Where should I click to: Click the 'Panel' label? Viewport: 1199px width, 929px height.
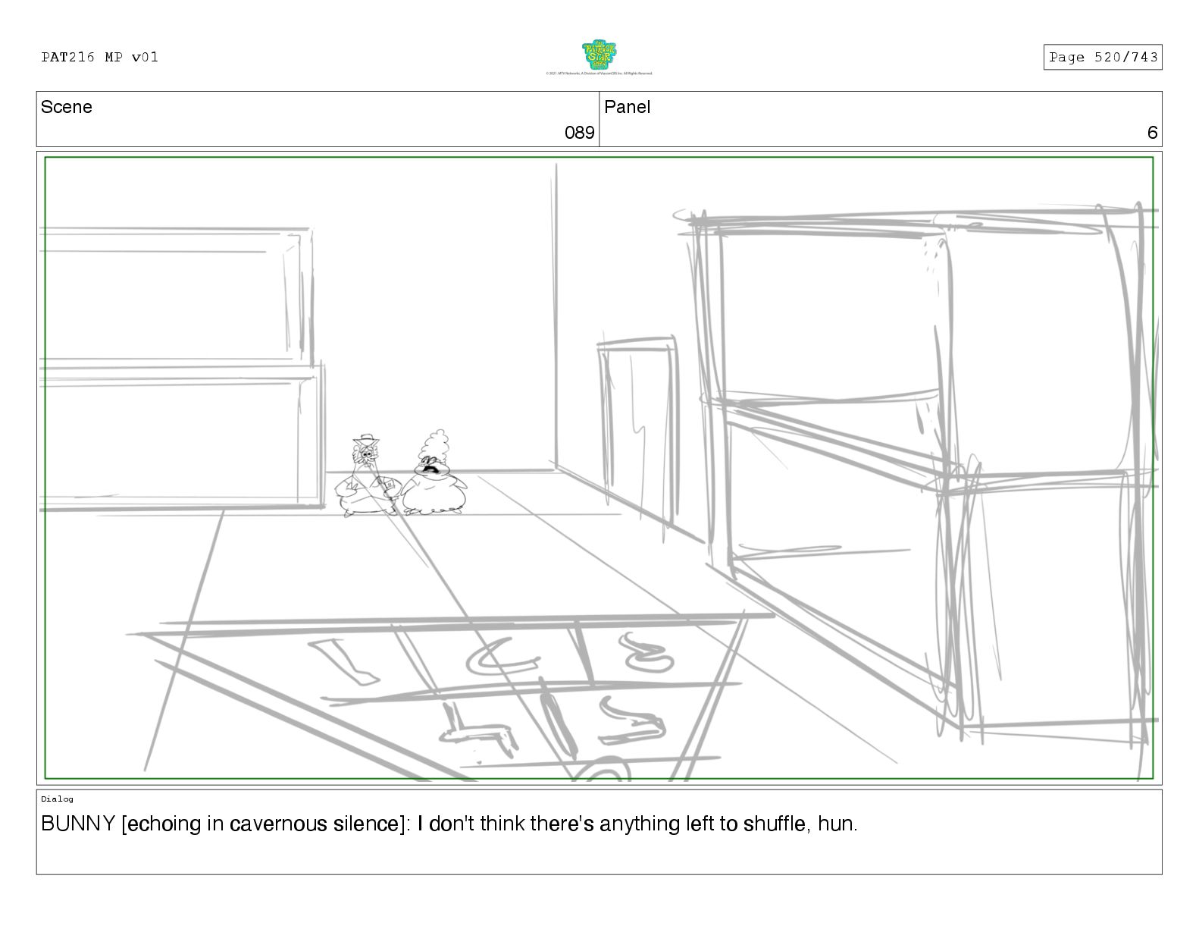(627, 107)
